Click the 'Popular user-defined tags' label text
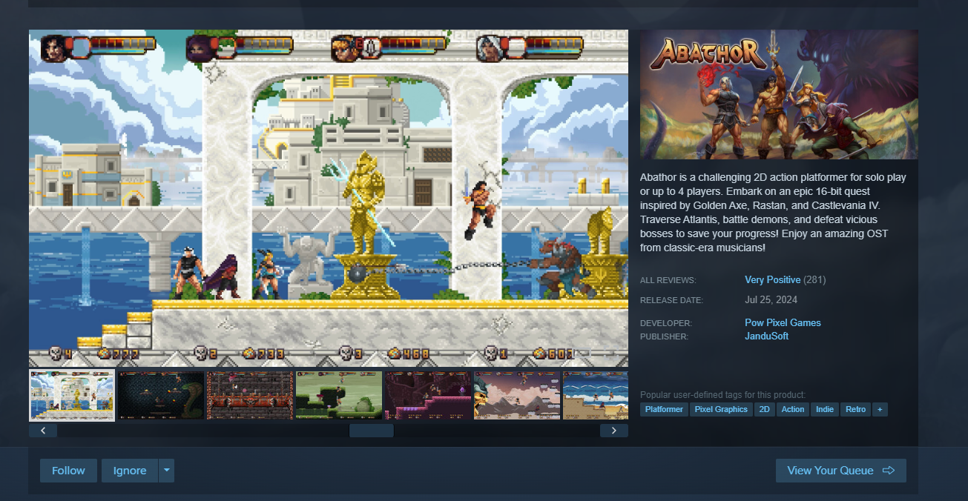Image resolution: width=968 pixels, height=501 pixels. 722,395
